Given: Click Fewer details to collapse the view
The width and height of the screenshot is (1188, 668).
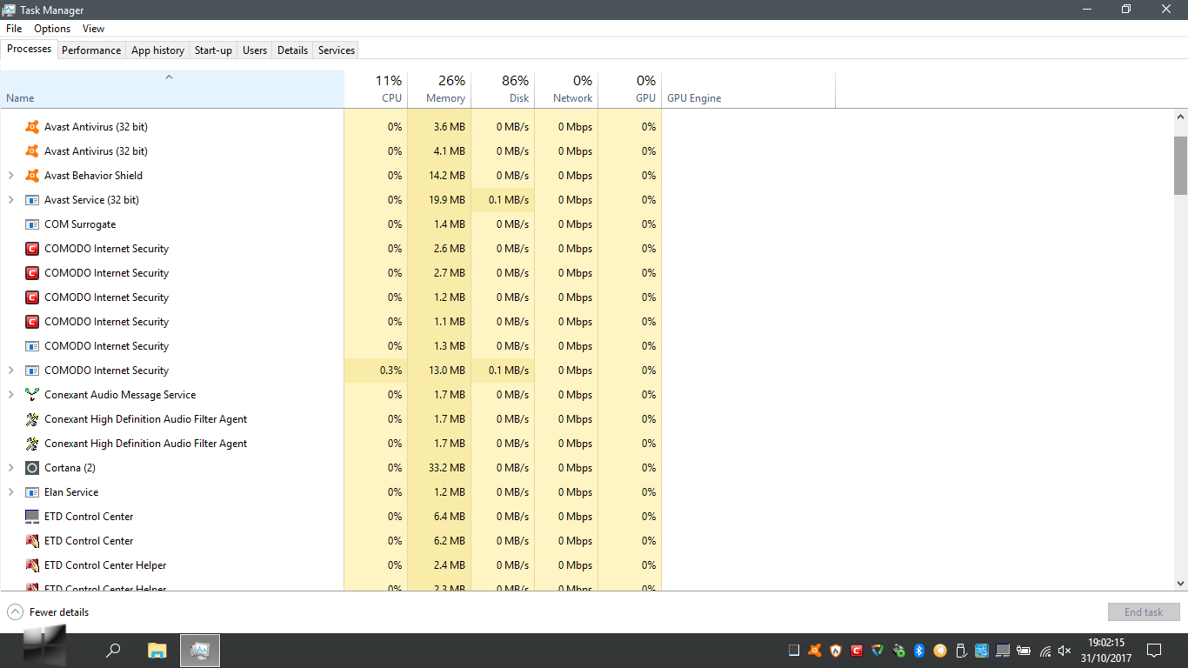Looking at the screenshot, I should click(x=48, y=612).
